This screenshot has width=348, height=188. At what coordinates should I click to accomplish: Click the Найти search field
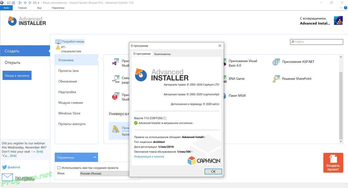[x=316, y=42]
